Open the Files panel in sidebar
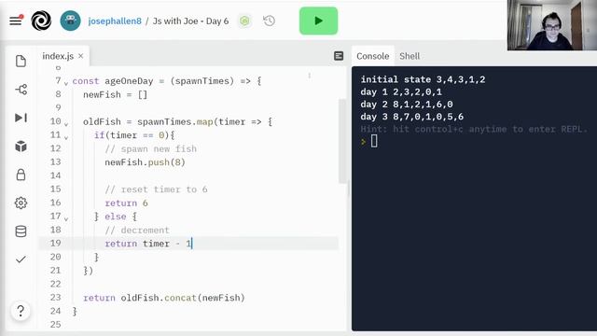597x336 pixels. 21,61
